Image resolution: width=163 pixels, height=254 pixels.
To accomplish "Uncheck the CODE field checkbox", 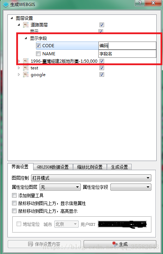I will (38, 46).
